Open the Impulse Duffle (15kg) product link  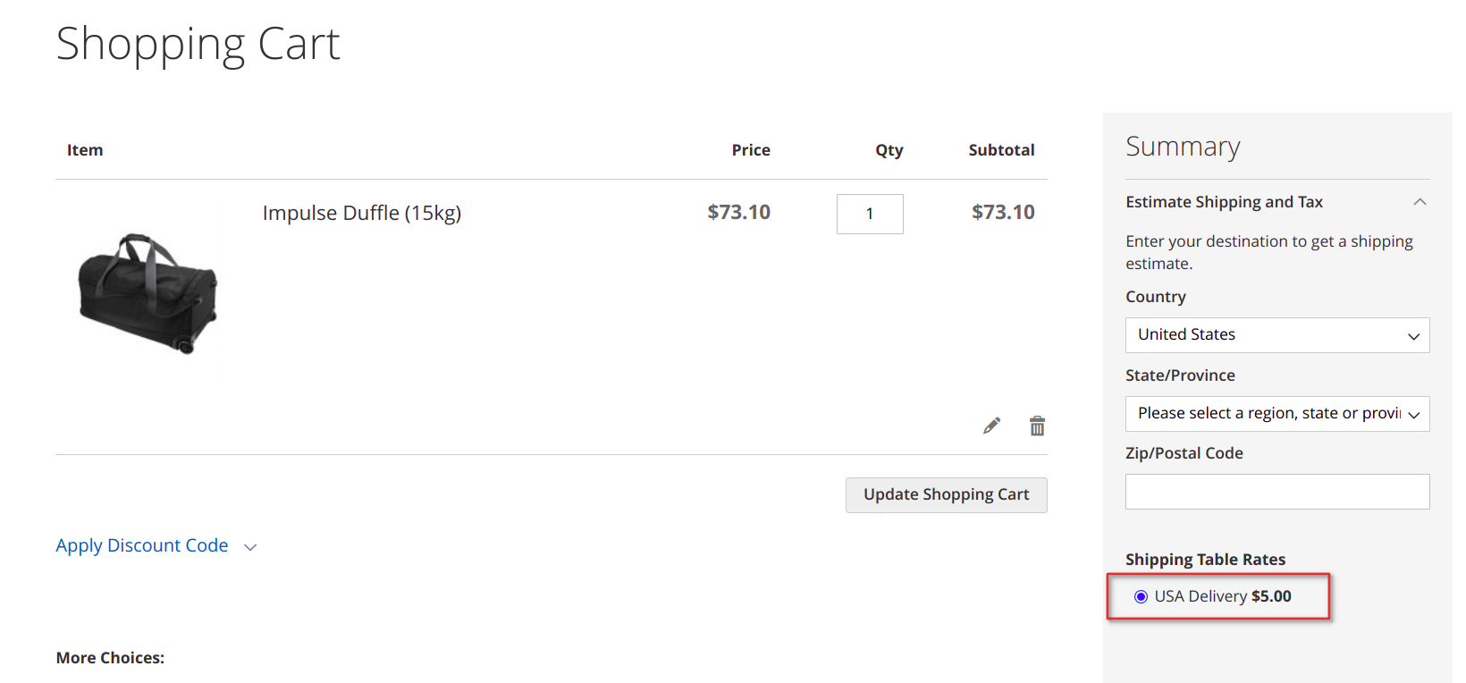tap(362, 213)
